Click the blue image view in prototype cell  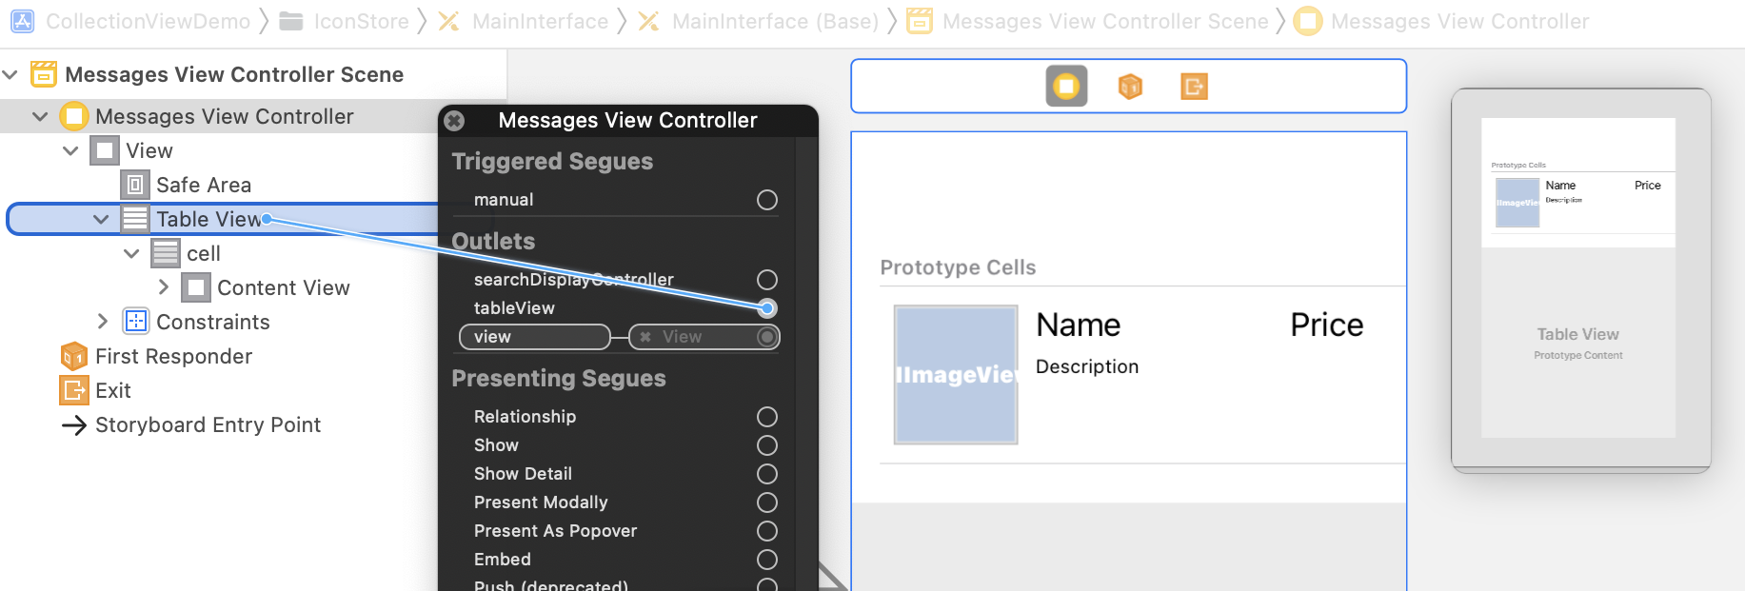[x=955, y=375]
